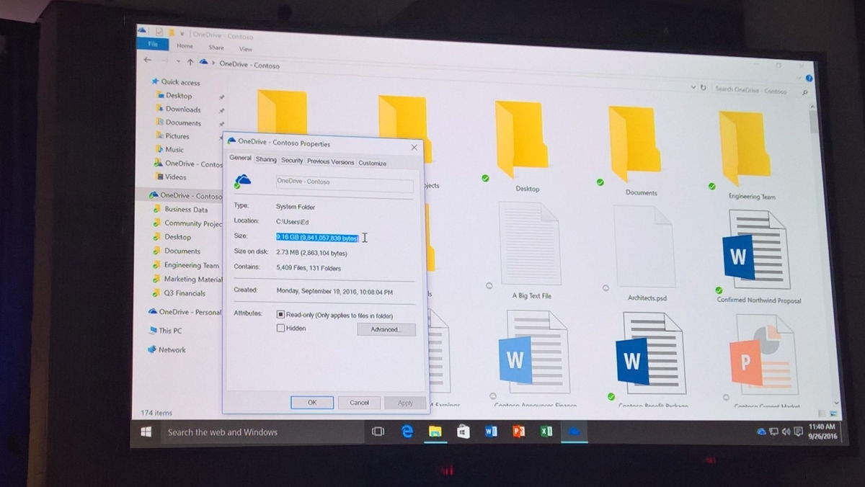Click the blue Help question mark icon
Viewport: 865px width, 487px height.
point(809,78)
